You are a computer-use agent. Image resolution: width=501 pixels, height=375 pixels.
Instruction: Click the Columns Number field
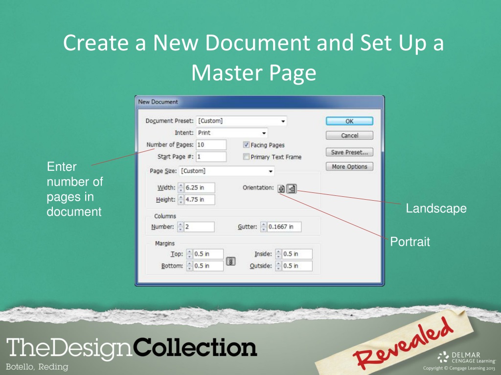pyautogui.click(x=199, y=227)
